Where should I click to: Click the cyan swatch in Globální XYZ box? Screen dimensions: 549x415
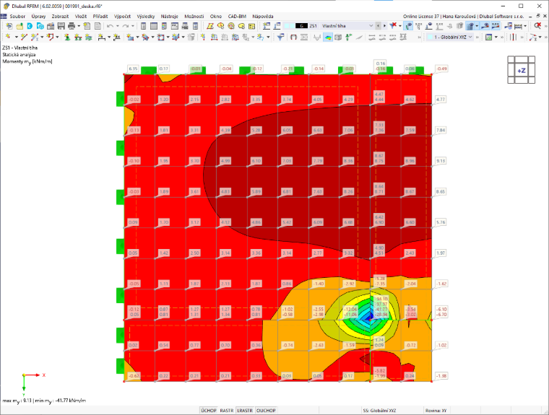pos(430,37)
